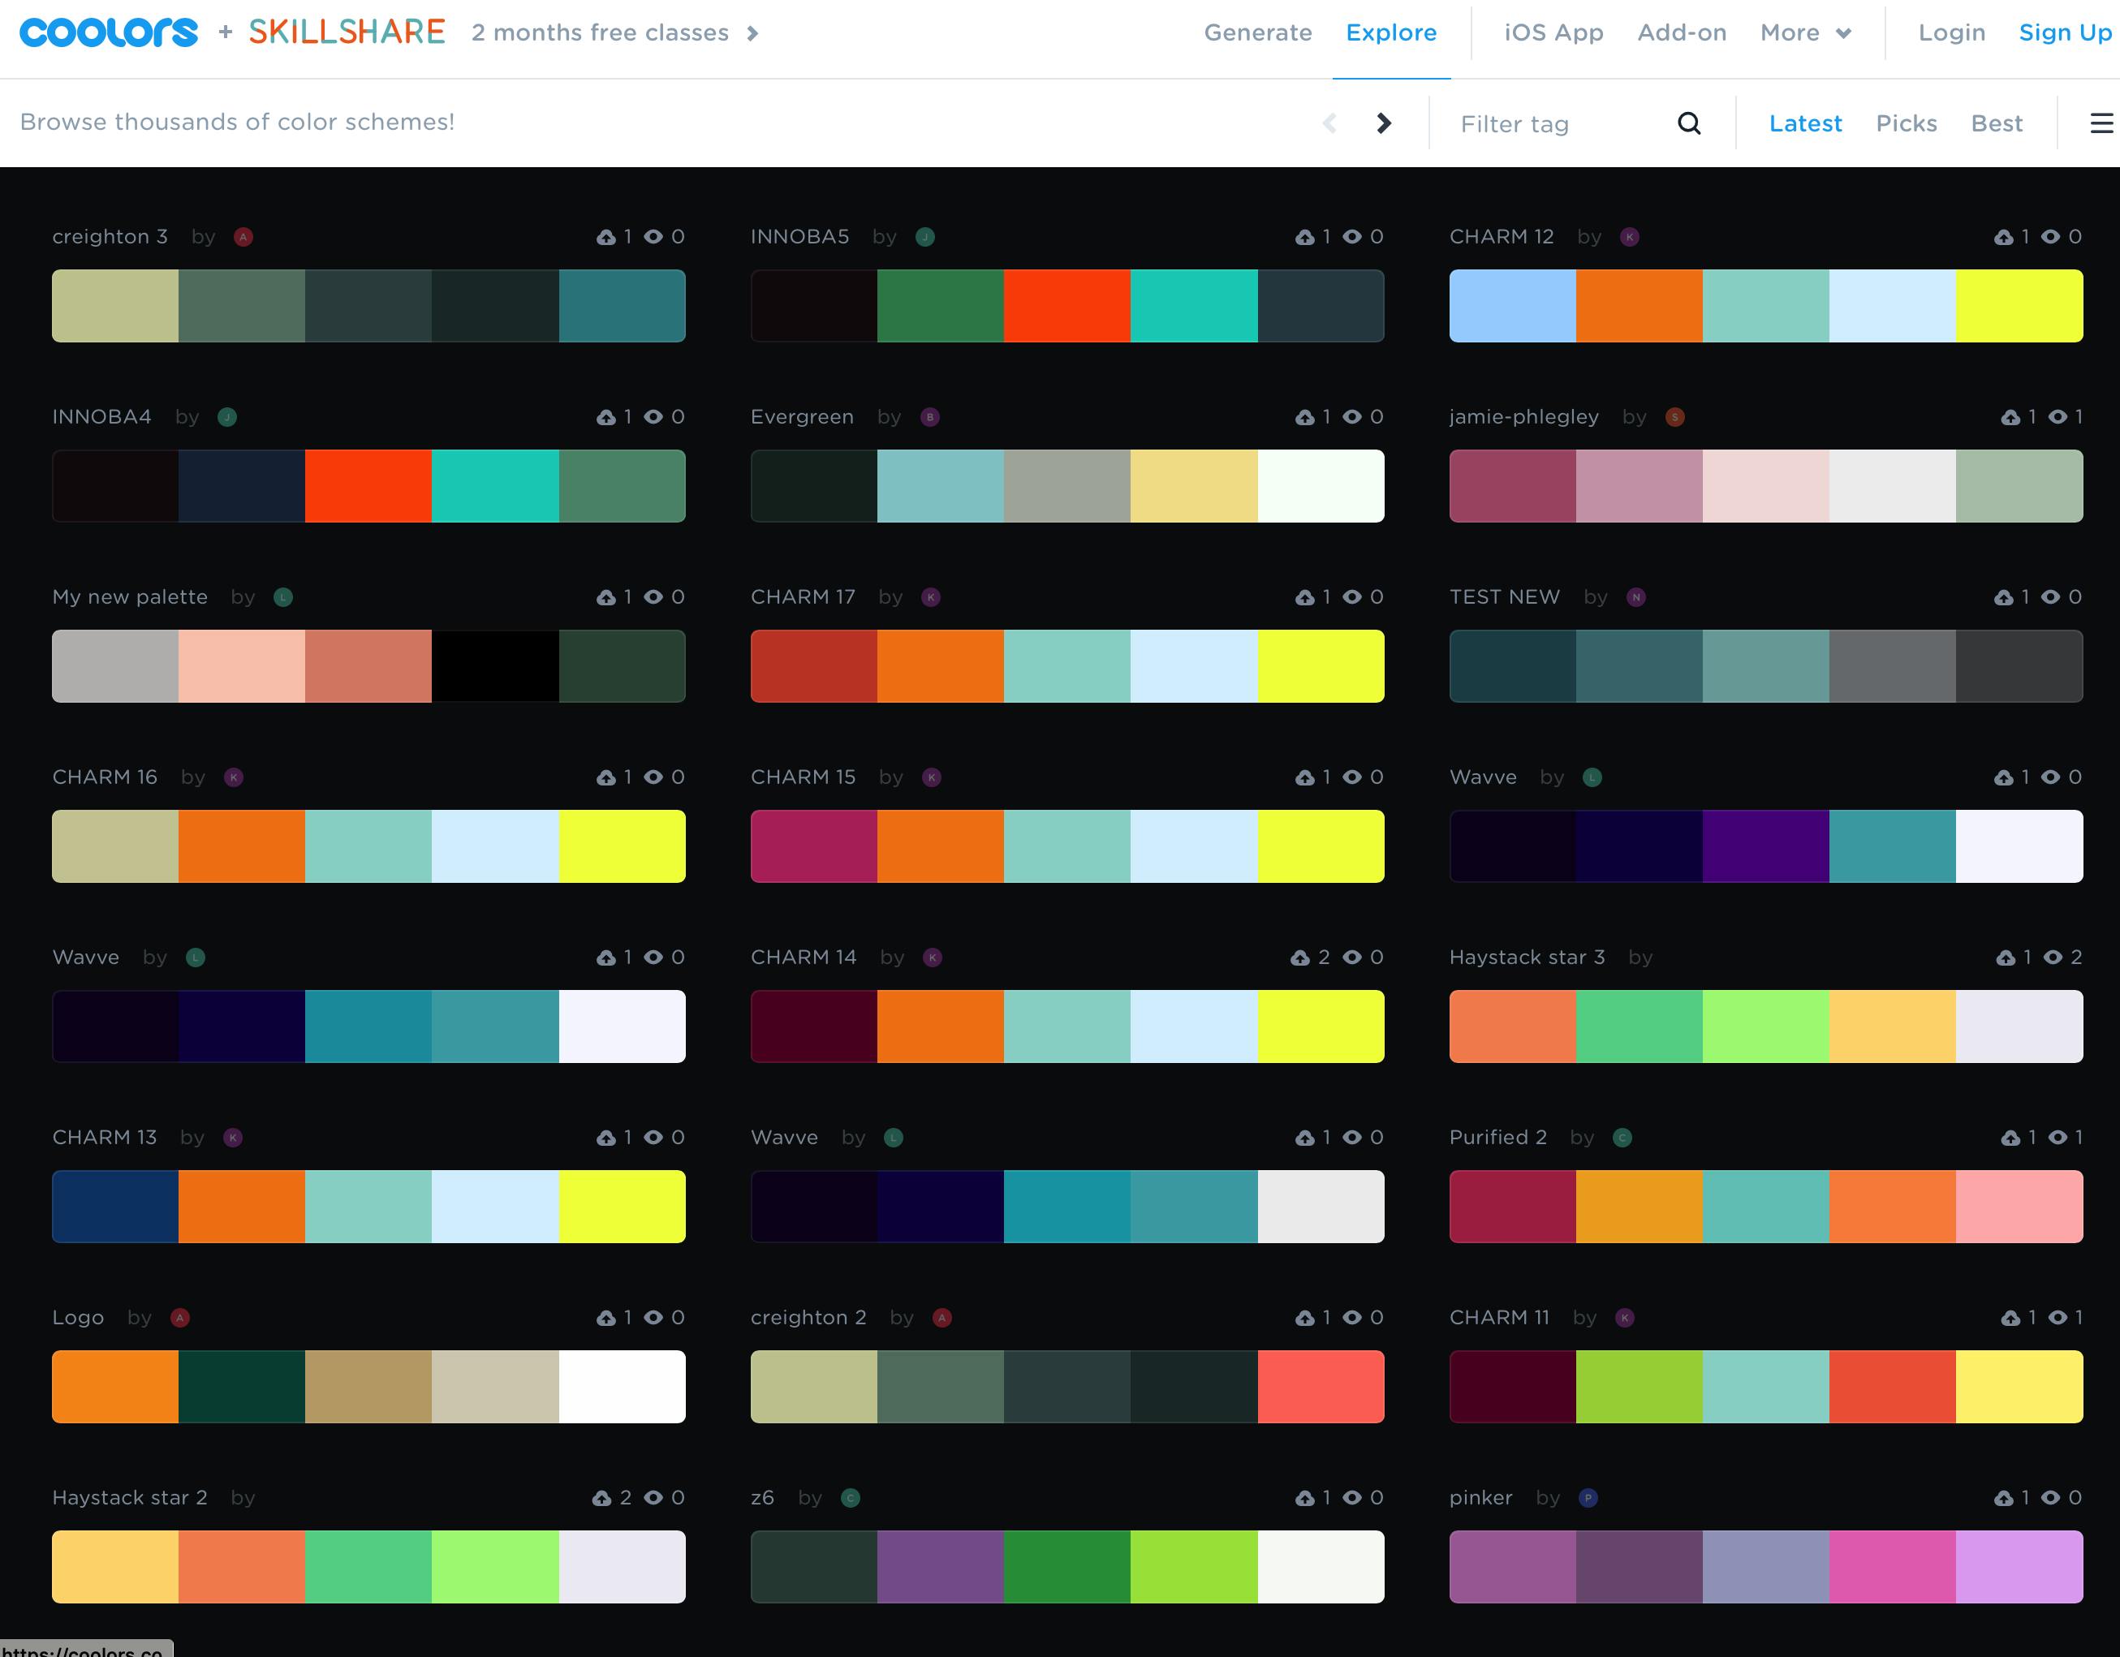Screen dimensions: 2120x1657
Task: Click save icon on CHARM 14 palette
Action: coord(1299,958)
